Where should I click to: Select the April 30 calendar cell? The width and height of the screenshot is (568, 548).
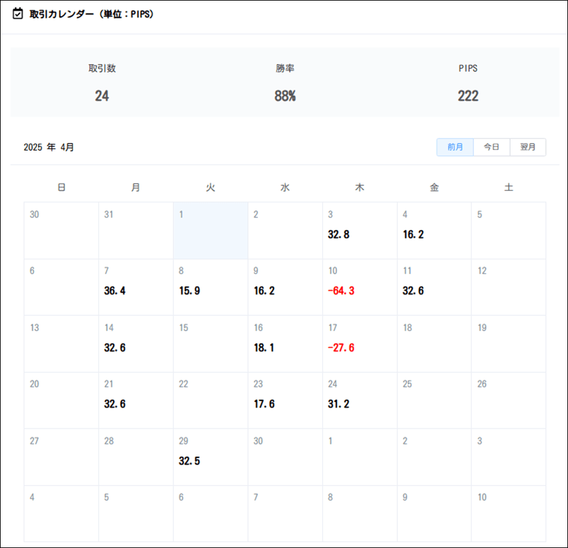pos(285,457)
